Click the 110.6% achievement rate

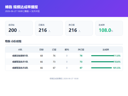(x=117, y=62)
